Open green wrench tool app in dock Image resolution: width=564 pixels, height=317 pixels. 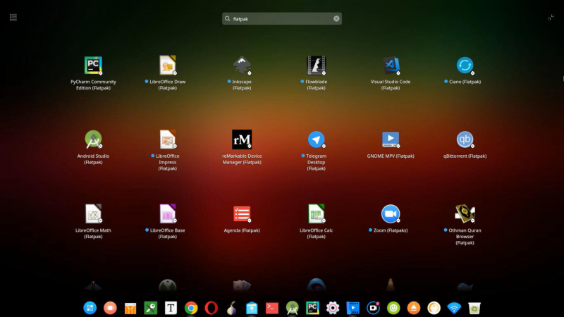click(151, 308)
